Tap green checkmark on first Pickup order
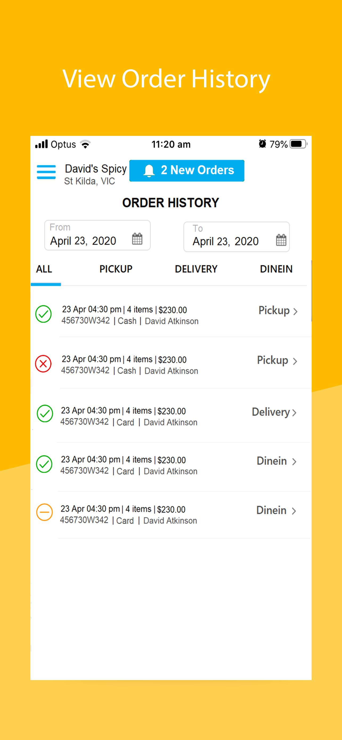The image size is (342, 740). (x=43, y=314)
